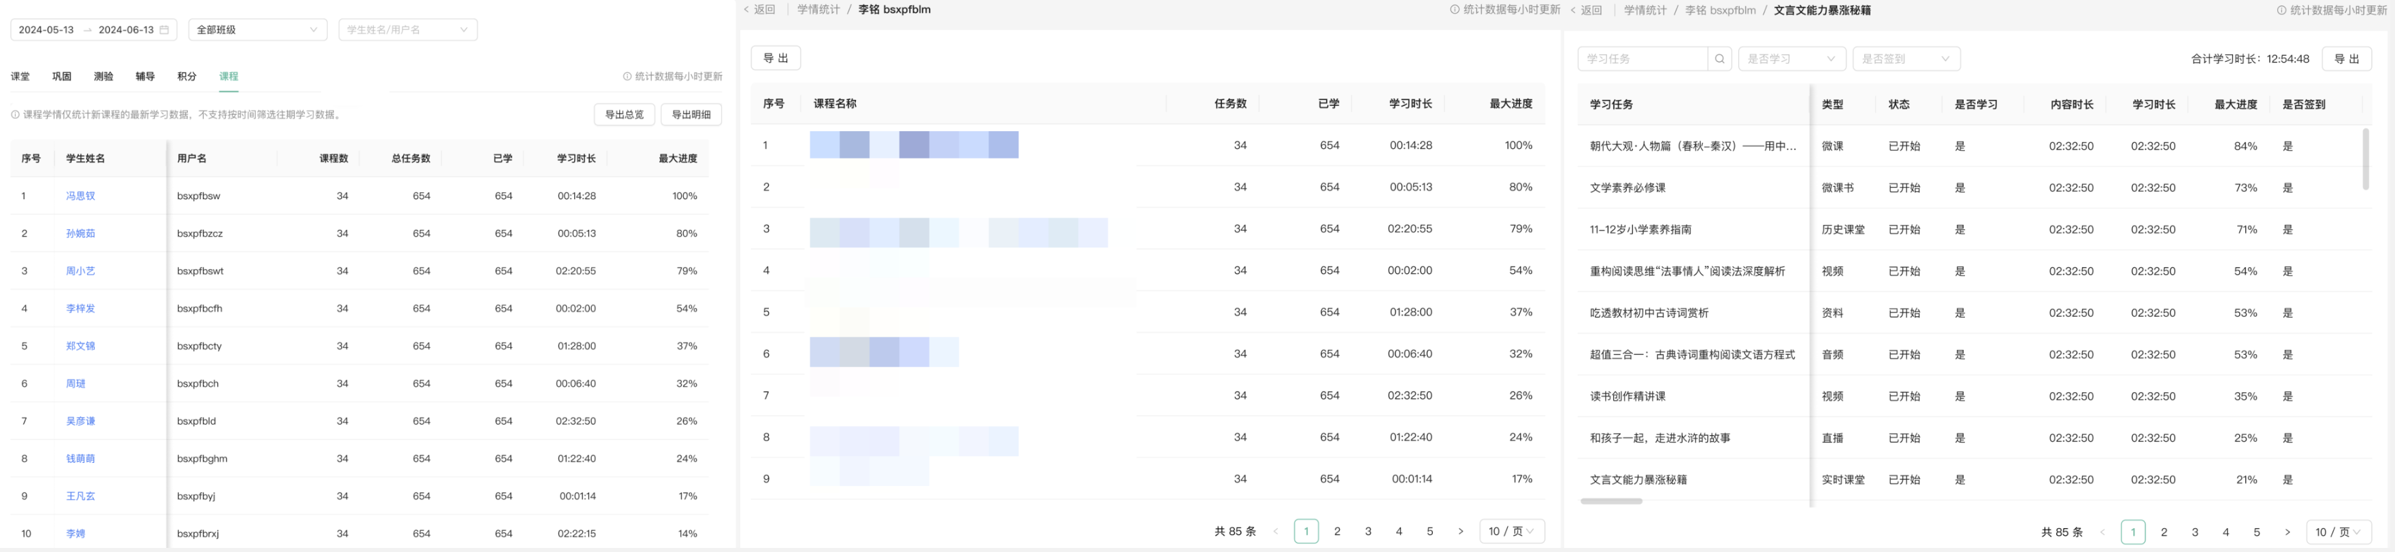Click the 导出明细 button
The width and height of the screenshot is (2395, 552).
691,114
